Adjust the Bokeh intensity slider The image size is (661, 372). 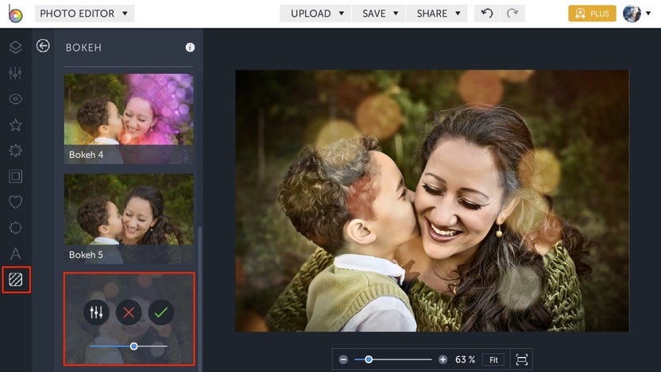[x=129, y=346]
